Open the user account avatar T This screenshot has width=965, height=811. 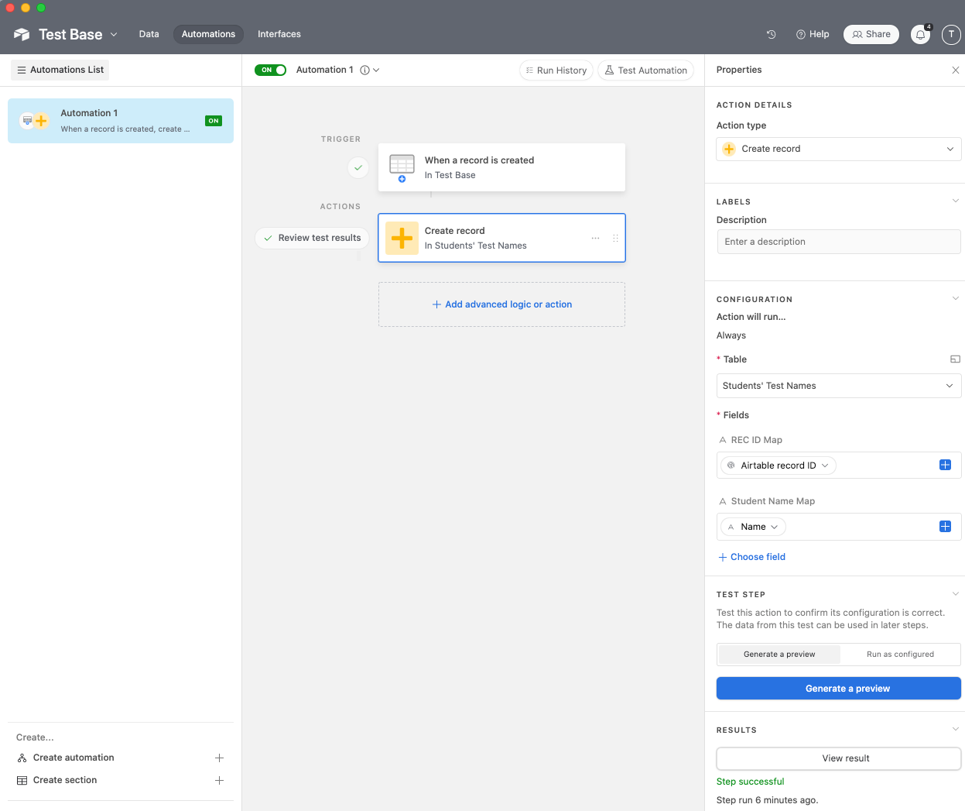click(951, 34)
